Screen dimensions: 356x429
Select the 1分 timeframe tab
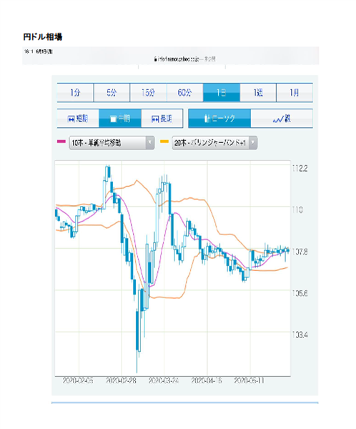coord(75,93)
